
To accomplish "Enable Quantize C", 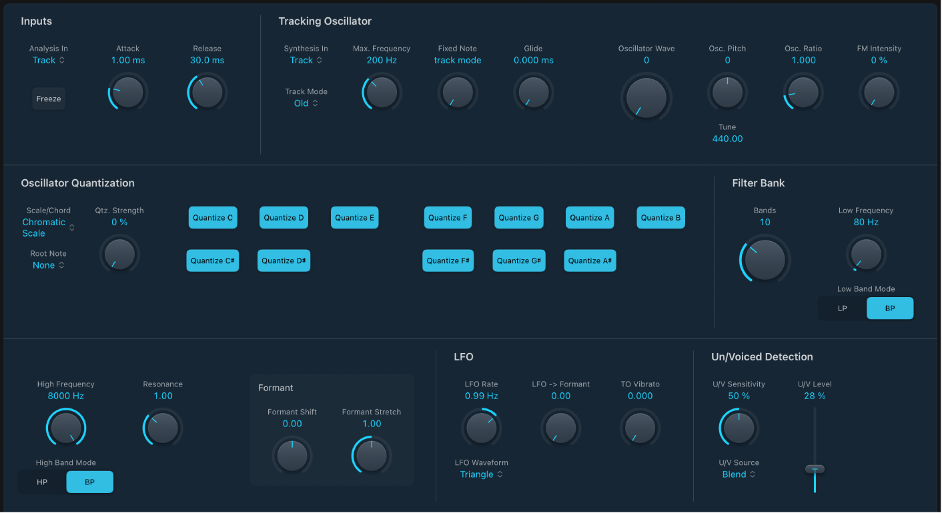I will 213,217.
